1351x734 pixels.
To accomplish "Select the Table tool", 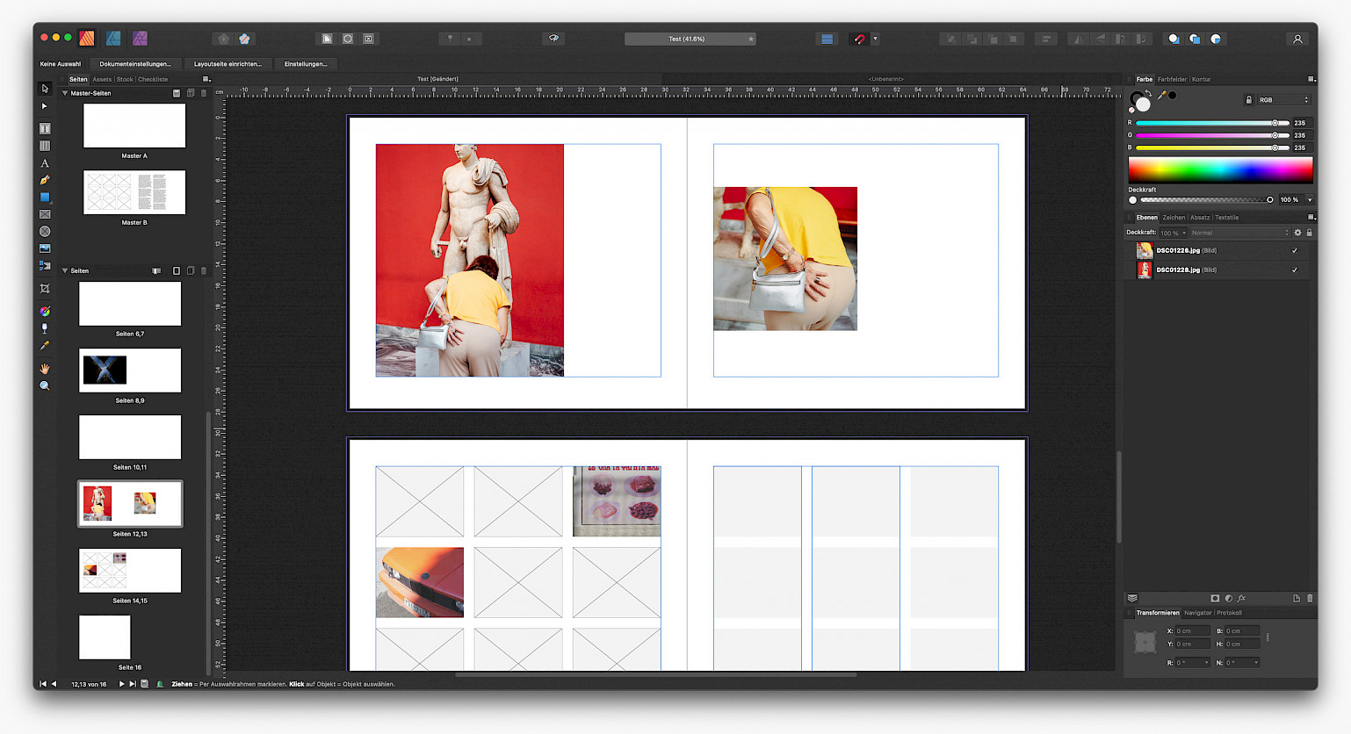I will point(45,146).
